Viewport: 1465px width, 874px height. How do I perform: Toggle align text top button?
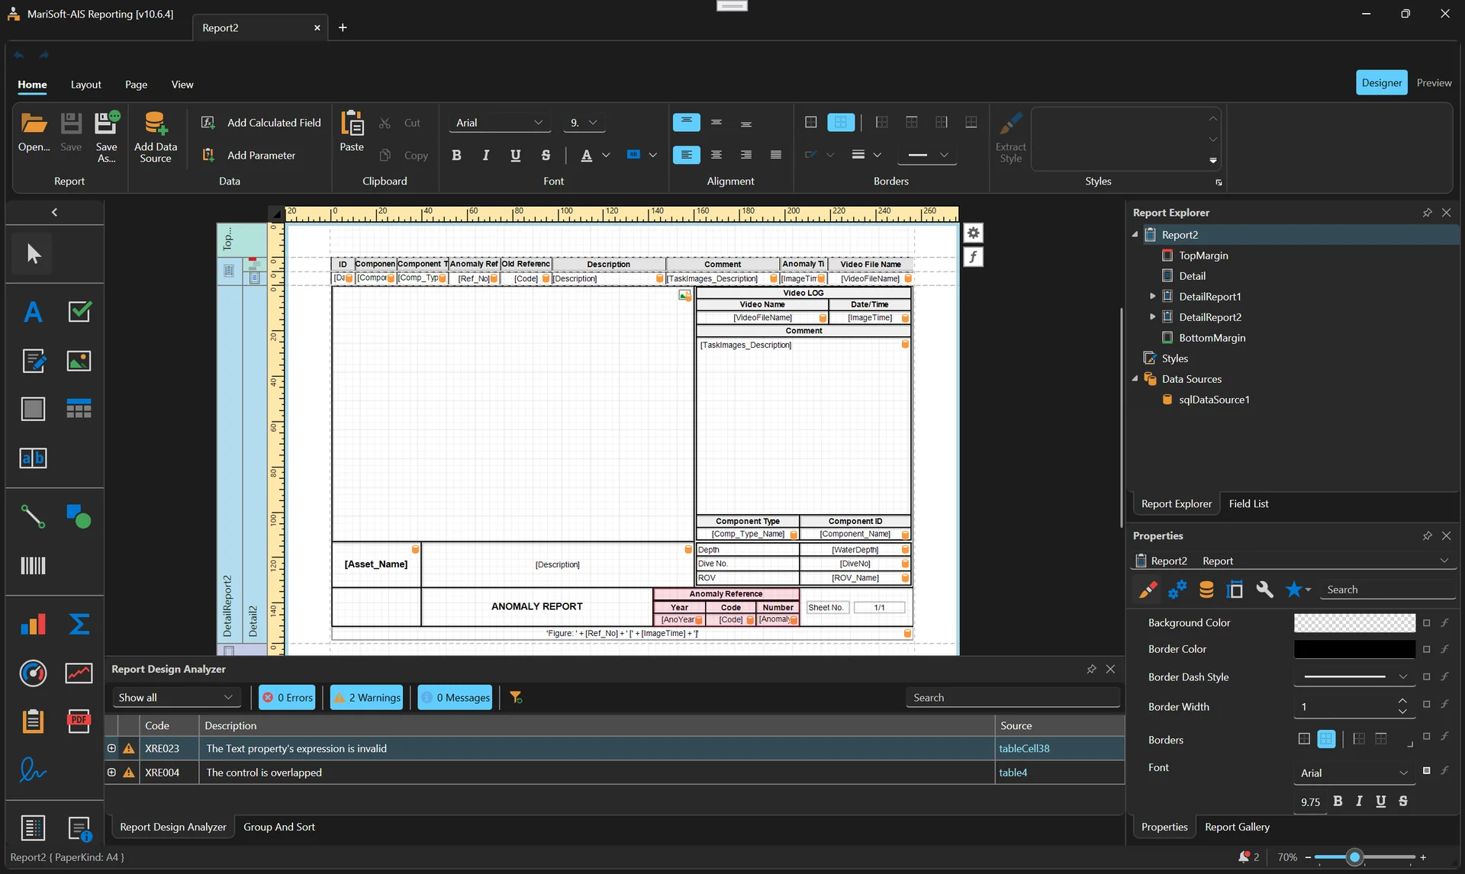pyautogui.click(x=686, y=122)
